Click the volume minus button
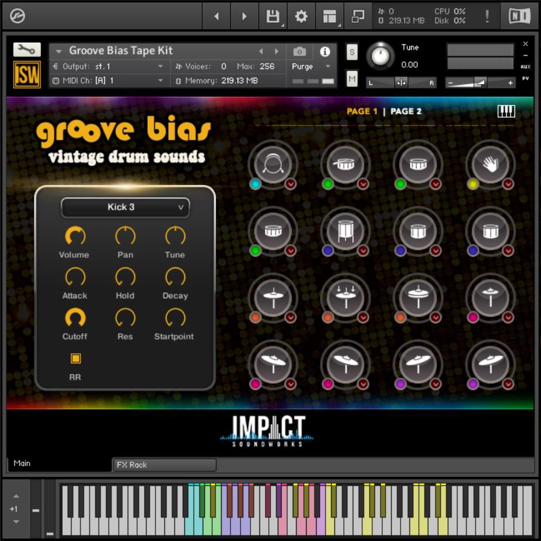Image resolution: width=541 pixels, height=541 pixels. (450, 83)
